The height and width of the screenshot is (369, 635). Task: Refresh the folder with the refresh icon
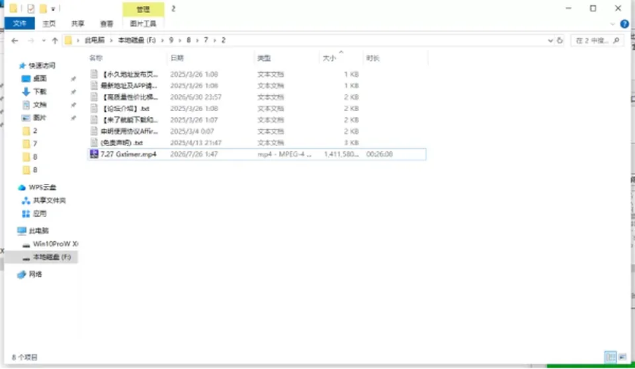click(x=560, y=40)
